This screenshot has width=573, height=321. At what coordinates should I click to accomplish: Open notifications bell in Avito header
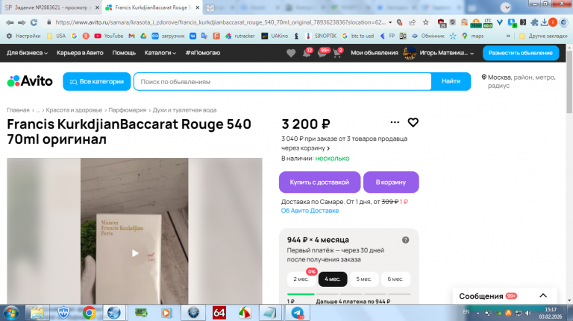(307, 53)
